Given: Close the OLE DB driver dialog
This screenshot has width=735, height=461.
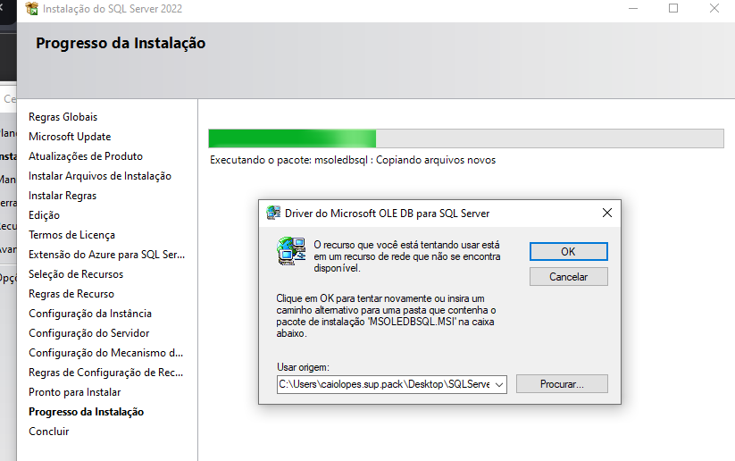Looking at the screenshot, I should pyautogui.click(x=607, y=214).
